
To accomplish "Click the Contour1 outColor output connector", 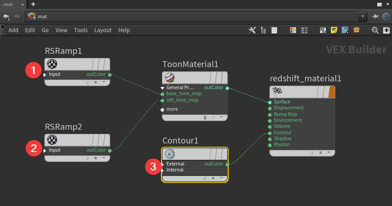I will click(227, 164).
